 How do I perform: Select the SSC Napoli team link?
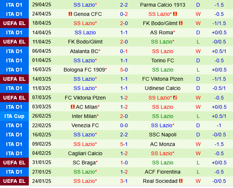click(162, 135)
